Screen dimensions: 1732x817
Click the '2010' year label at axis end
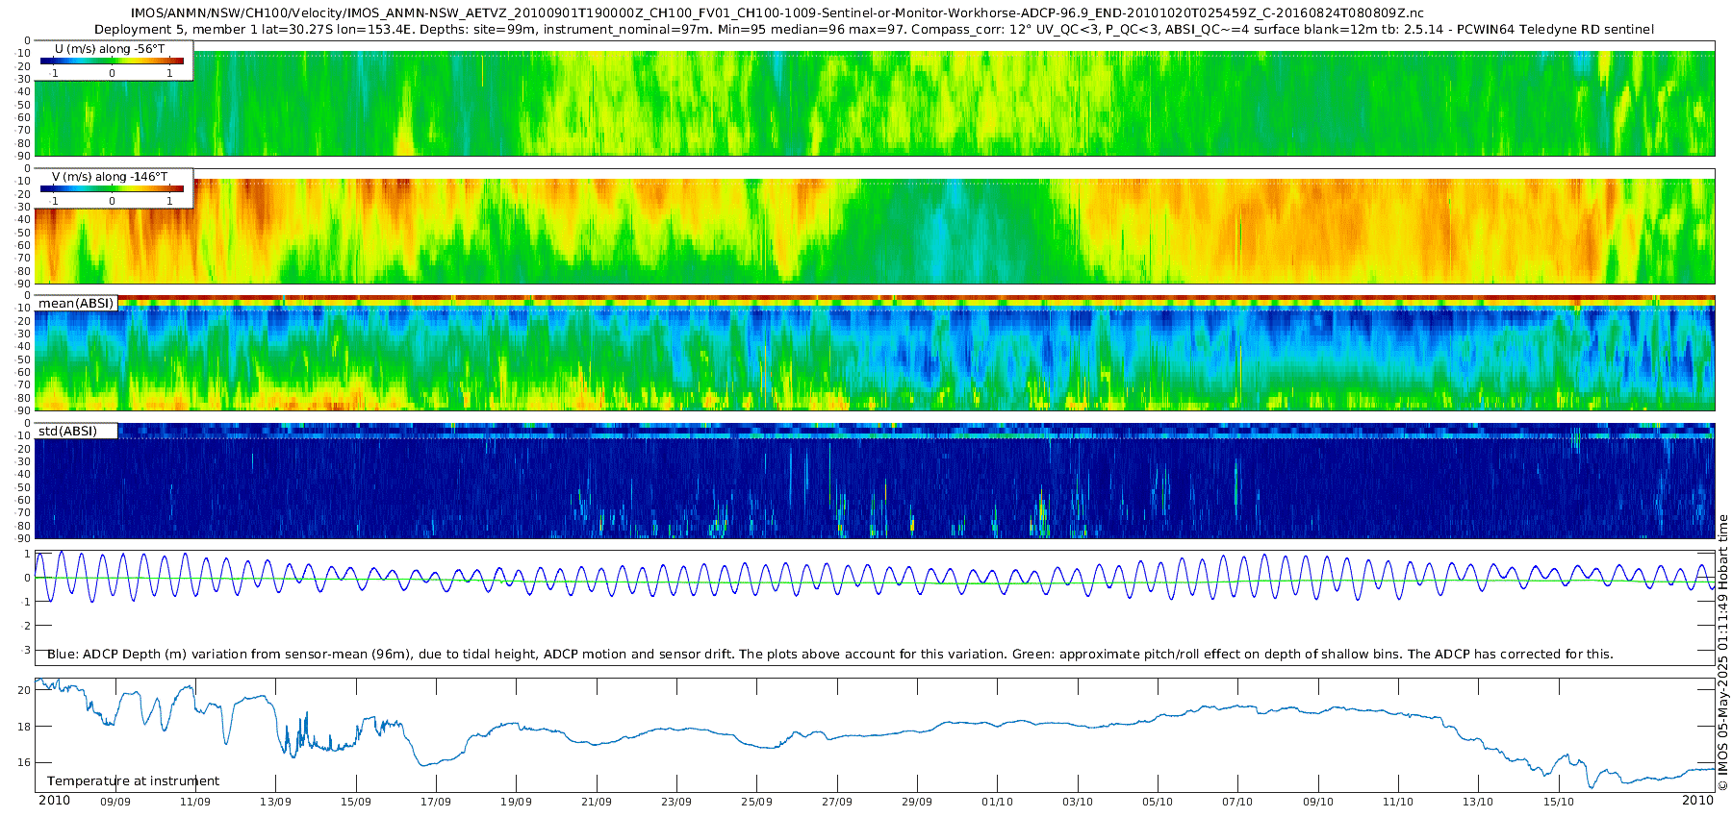pyautogui.click(x=1698, y=801)
